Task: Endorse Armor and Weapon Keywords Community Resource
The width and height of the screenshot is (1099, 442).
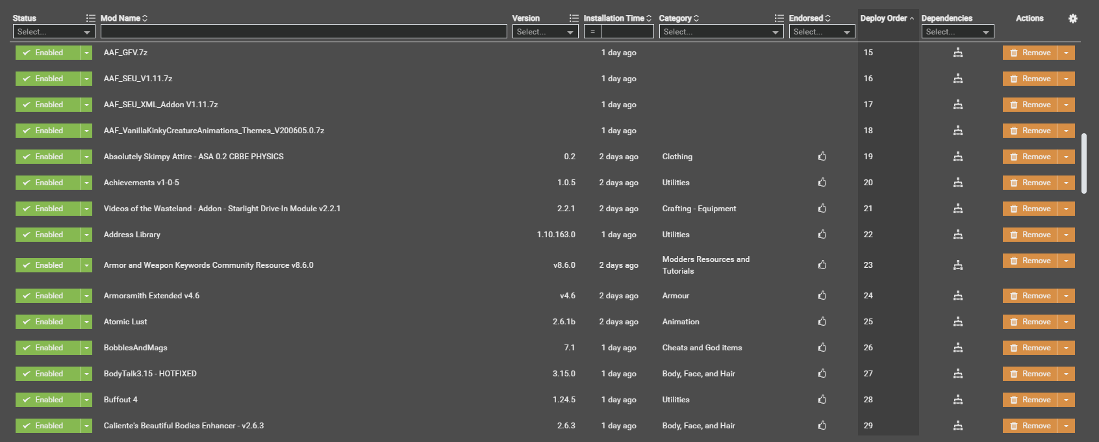Action: pyautogui.click(x=822, y=265)
